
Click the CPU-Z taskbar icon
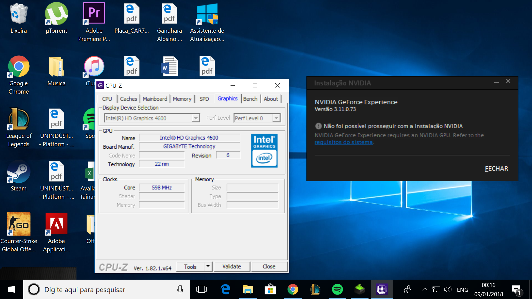(382, 290)
